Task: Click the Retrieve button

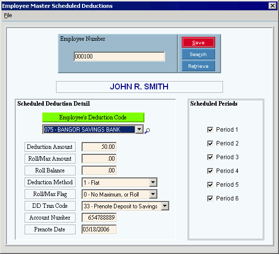Action: point(198,66)
